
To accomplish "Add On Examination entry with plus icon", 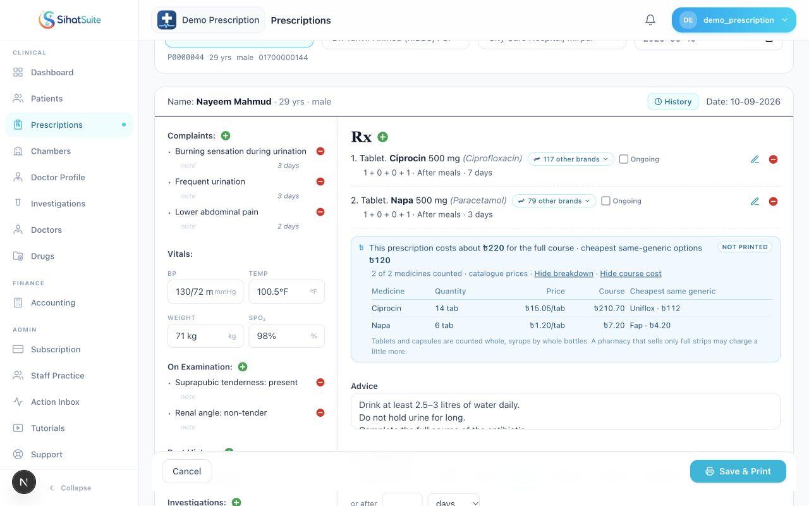I will point(243,367).
